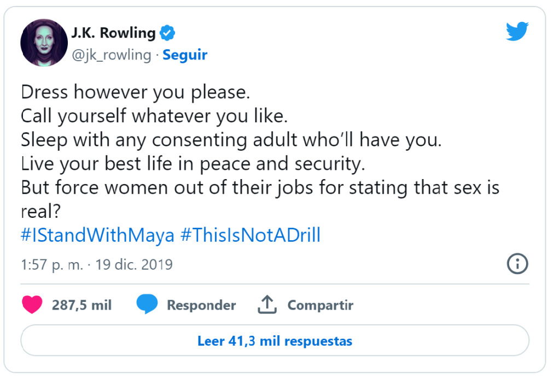Open the @jk_rowling handle link
Viewport: 560px width, 380px height.
(x=111, y=55)
